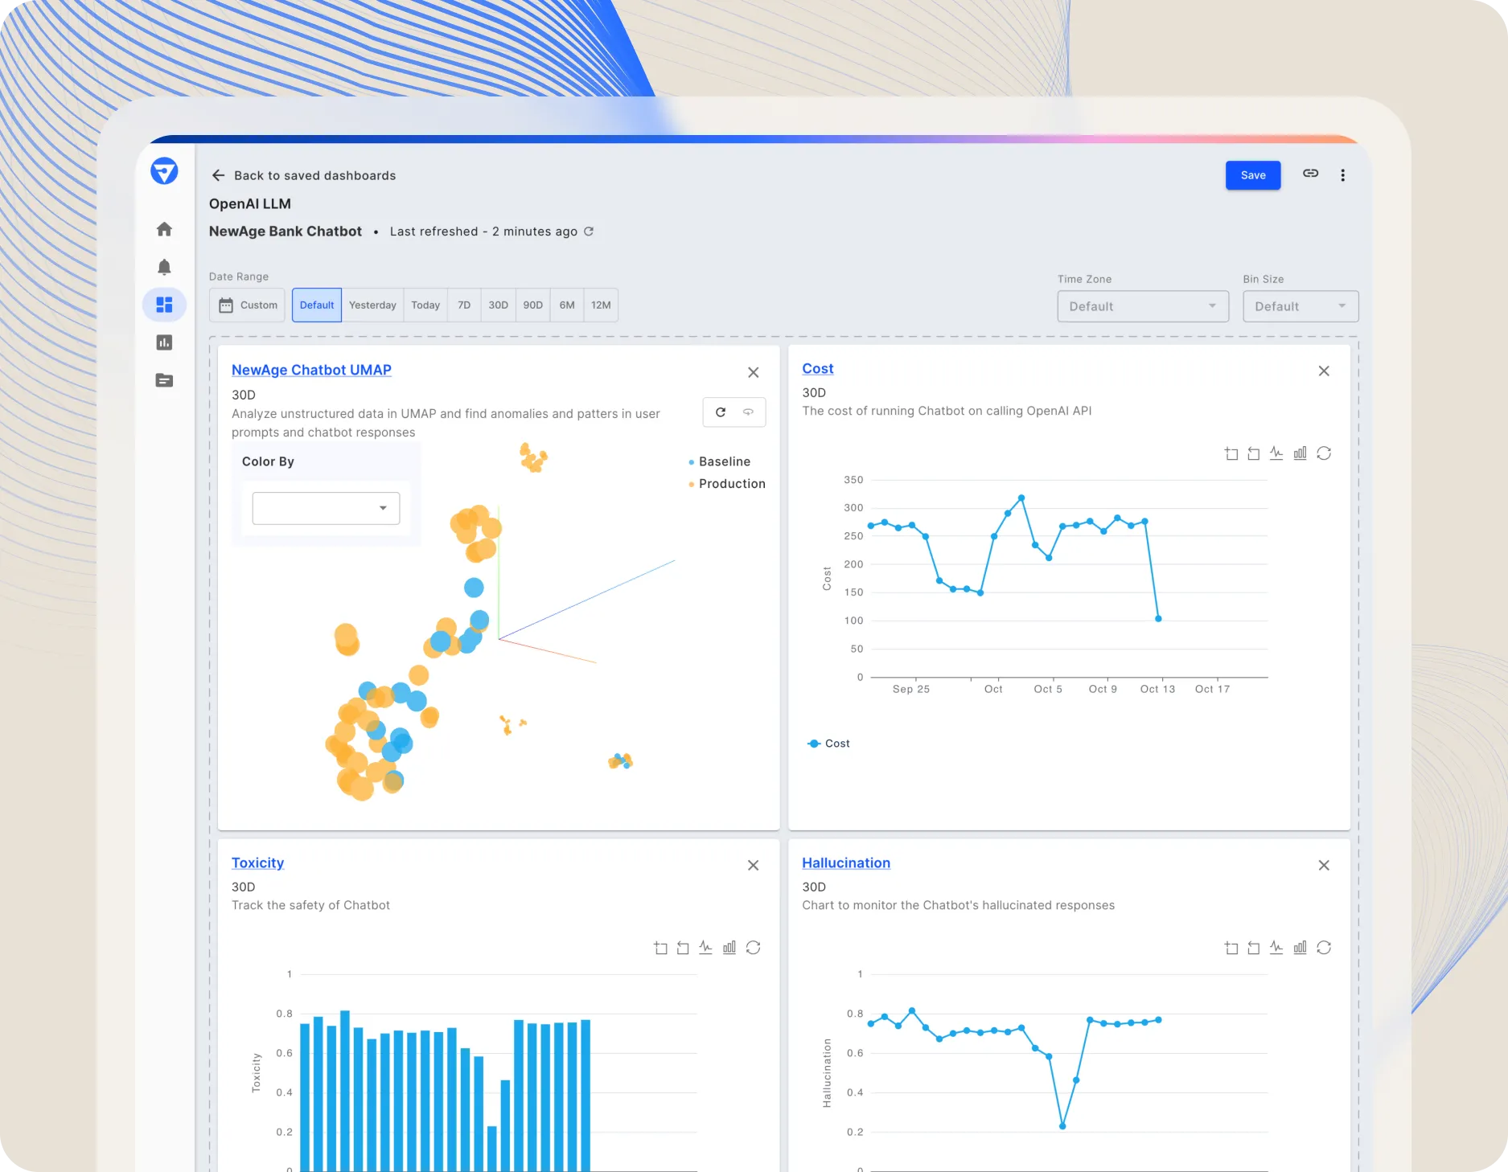Image resolution: width=1508 pixels, height=1172 pixels.
Task: Open the Charts icon in the sidebar
Action: (164, 342)
